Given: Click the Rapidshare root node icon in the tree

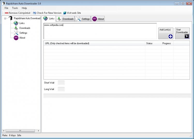Looking at the screenshot, I should (11, 18).
